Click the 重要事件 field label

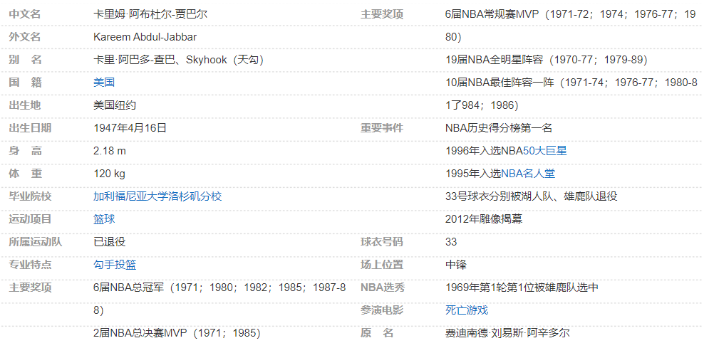[382, 127]
